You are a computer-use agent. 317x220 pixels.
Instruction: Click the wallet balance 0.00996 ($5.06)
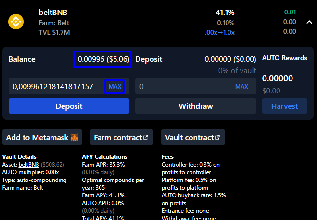[x=101, y=59]
